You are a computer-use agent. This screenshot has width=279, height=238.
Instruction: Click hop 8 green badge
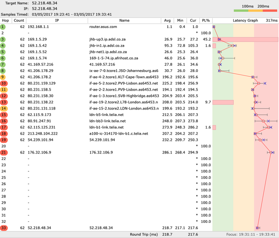(x=3, y=71)
